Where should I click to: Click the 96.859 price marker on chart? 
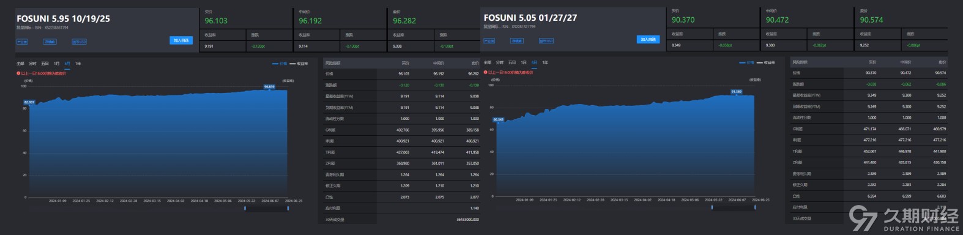point(269,87)
